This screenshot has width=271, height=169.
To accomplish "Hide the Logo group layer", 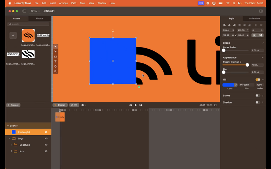I will tap(46, 138).
